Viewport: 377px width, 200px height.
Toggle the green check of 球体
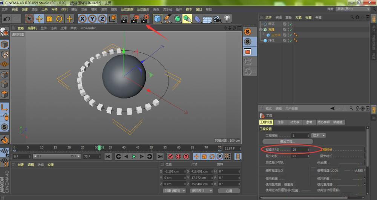291,41
